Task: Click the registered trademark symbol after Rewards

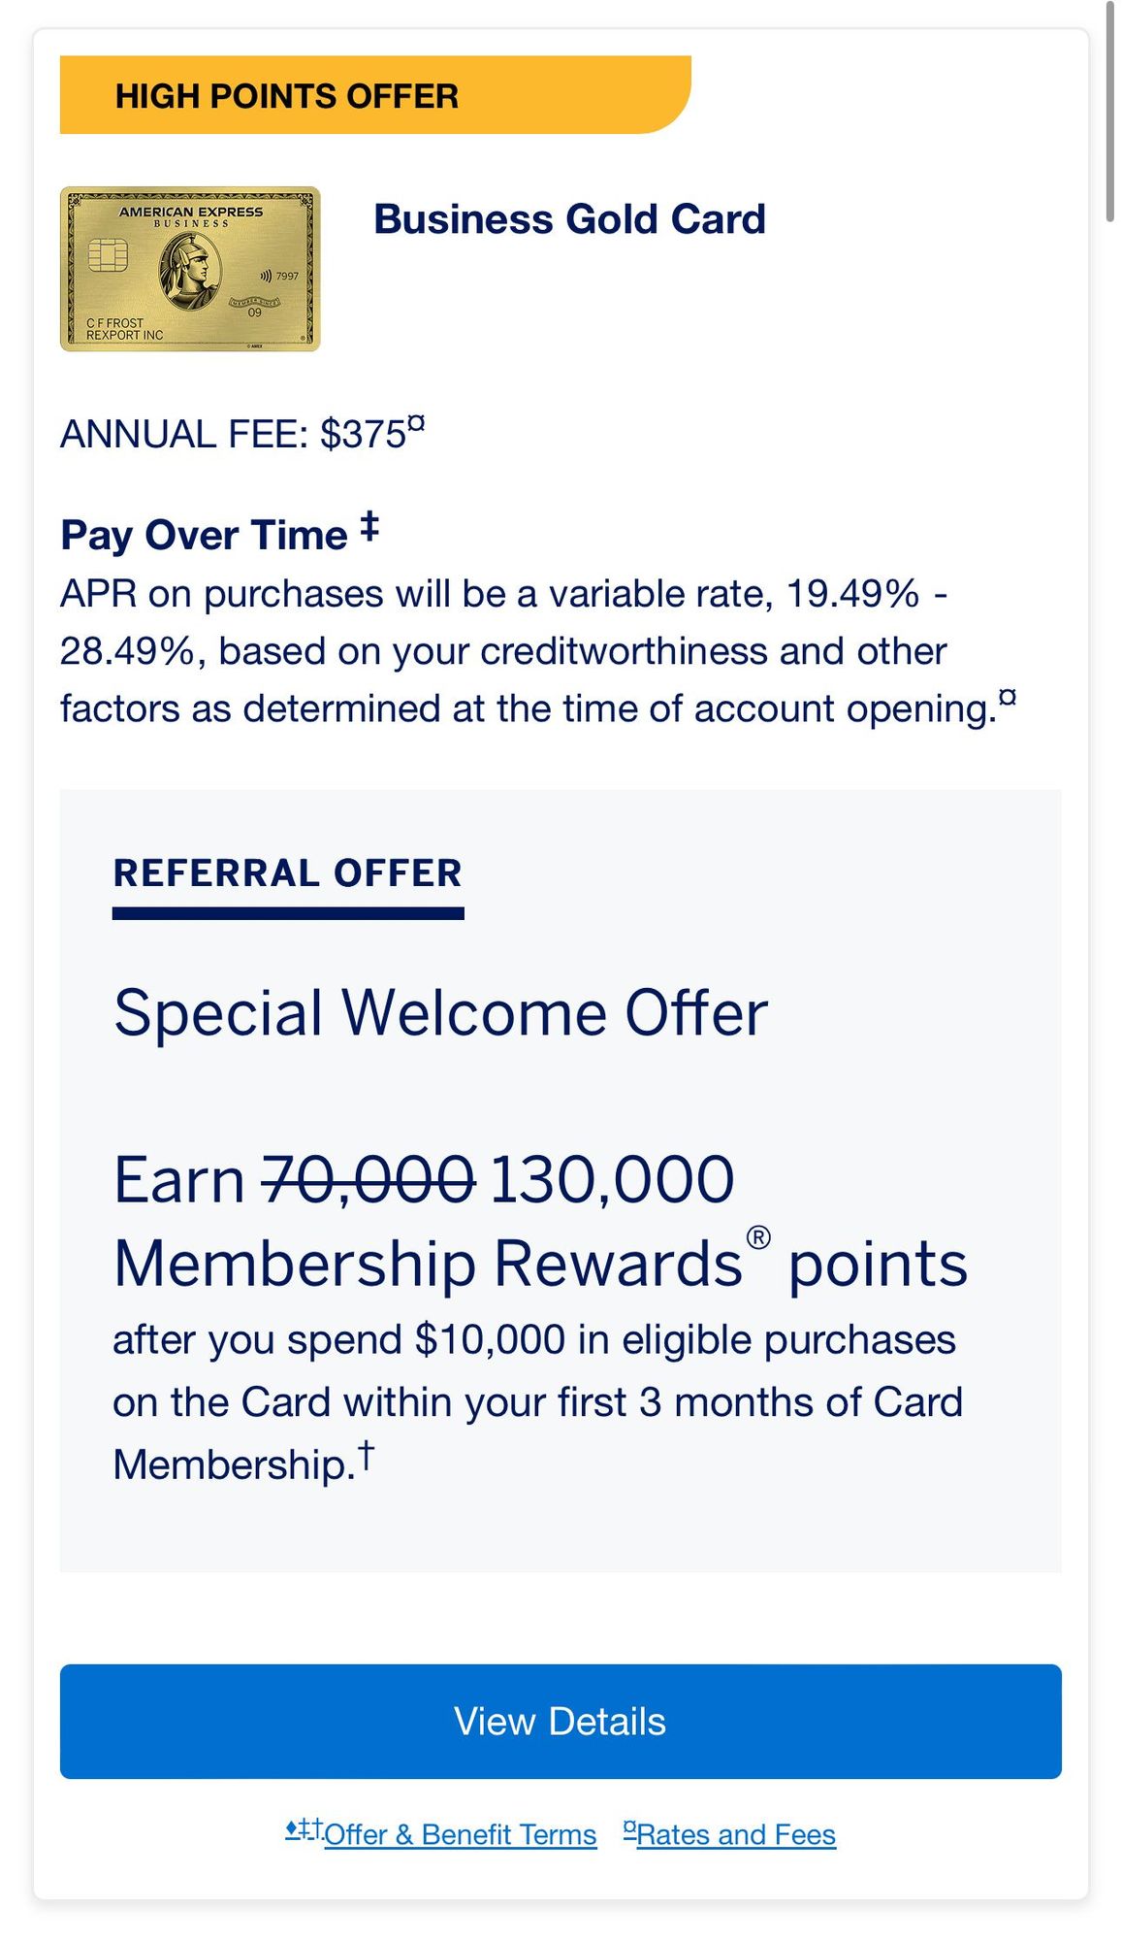Action: pyautogui.click(x=758, y=1237)
